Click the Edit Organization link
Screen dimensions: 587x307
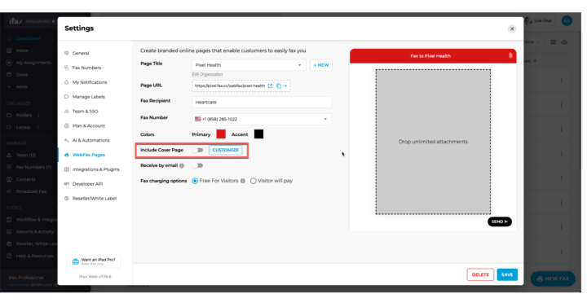click(x=207, y=74)
